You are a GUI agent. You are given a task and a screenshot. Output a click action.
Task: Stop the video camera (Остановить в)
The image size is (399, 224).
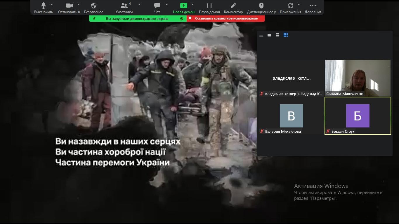click(69, 6)
